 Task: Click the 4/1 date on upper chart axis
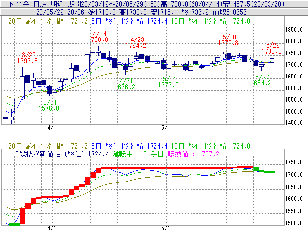(52, 128)
